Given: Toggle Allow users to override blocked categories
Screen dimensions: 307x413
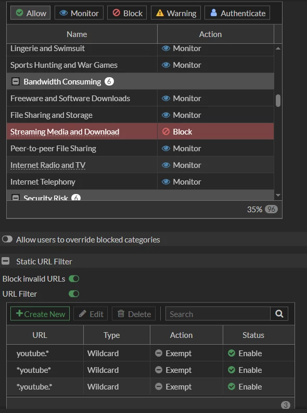Looking at the screenshot, I should coord(7,239).
